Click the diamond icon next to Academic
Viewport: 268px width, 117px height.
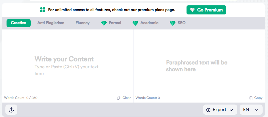click(x=135, y=23)
